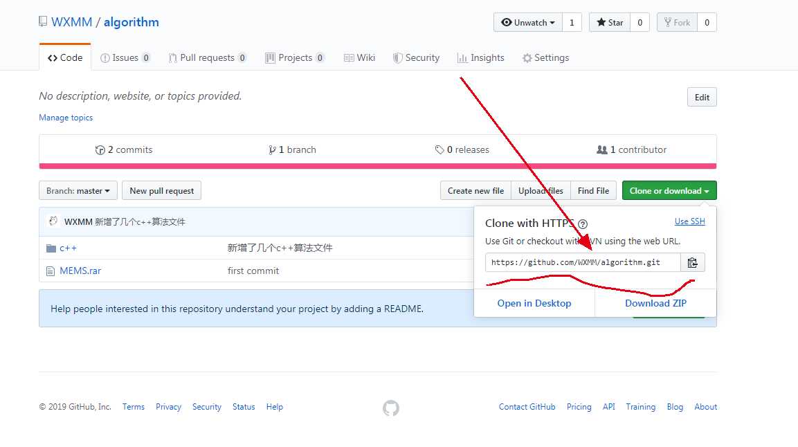The width and height of the screenshot is (798, 447).
Task: View the 1 contributor list
Action: pyautogui.click(x=632, y=149)
